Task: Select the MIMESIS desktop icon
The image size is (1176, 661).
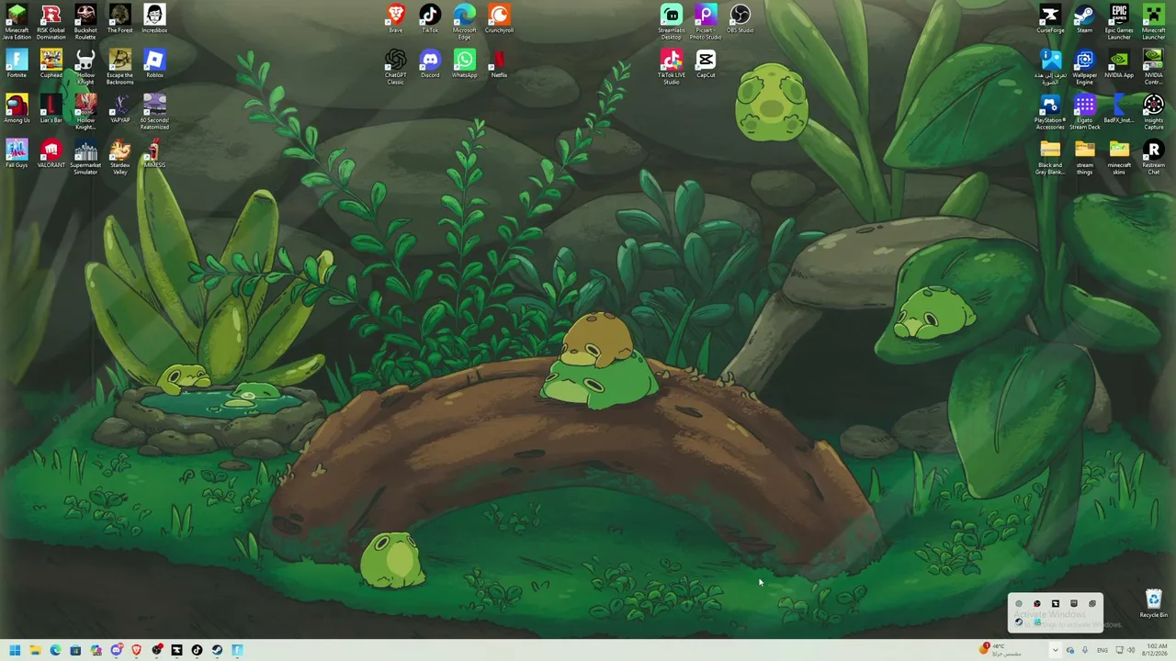Action: coord(154,153)
